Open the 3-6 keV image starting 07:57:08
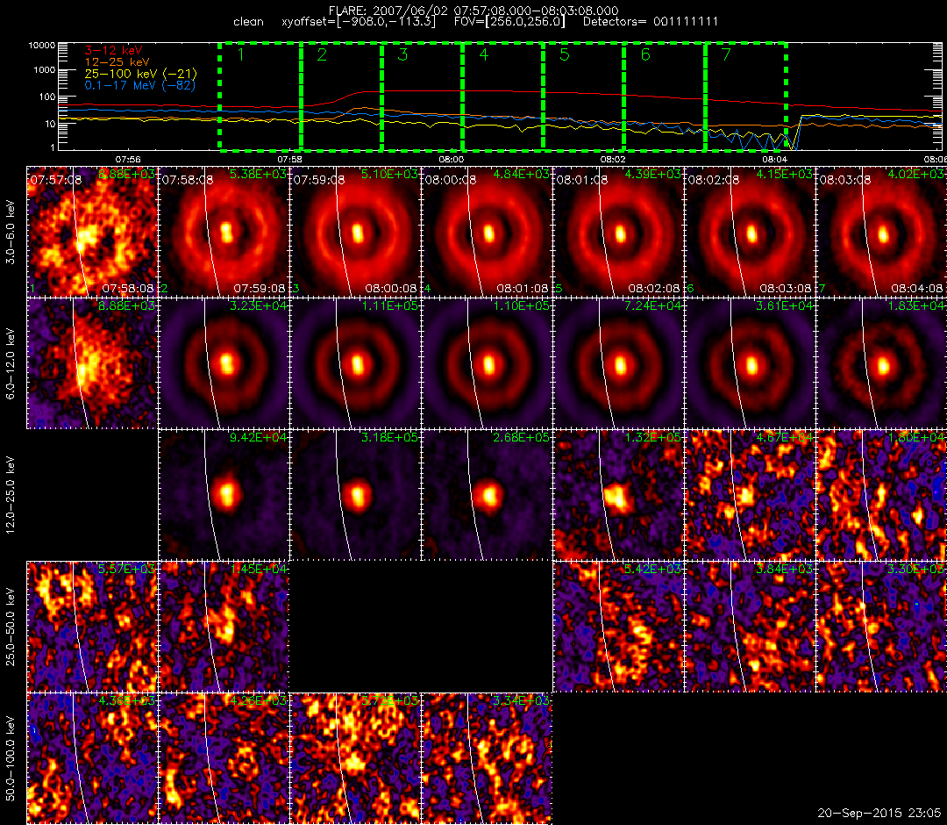 [x=92, y=232]
